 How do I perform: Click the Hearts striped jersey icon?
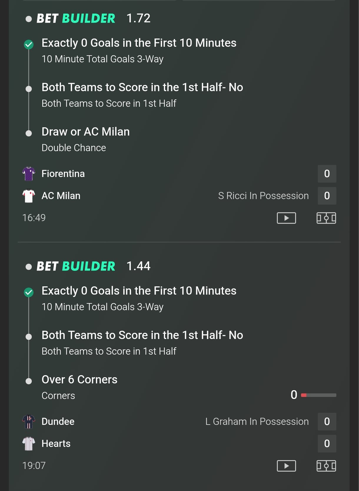click(x=29, y=443)
